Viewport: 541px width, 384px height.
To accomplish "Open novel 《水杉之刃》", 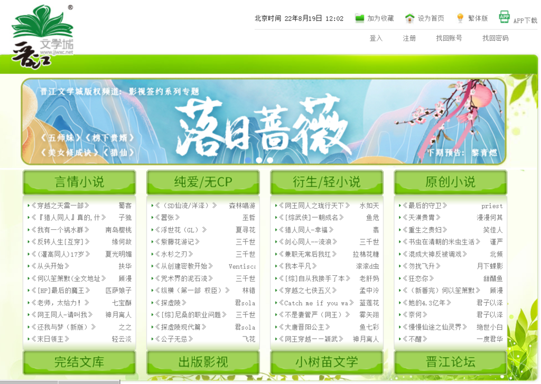I will [174, 254].
